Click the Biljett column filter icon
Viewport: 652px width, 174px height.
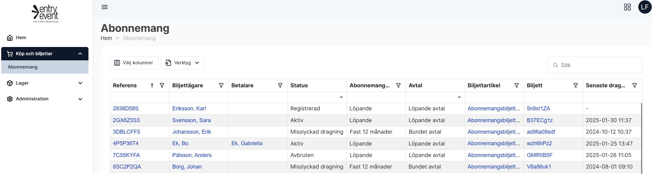pyautogui.click(x=575, y=85)
